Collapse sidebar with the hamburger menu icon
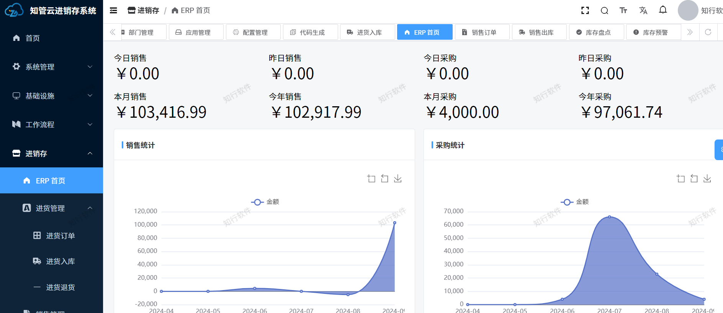The height and width of the screenshot is (313, 723). [113, 11]
